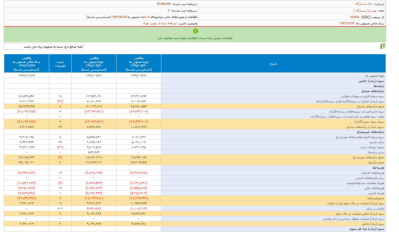Click the 'سود (زیان) پایه هر سهم' heading
This screenshot has height=232, width=399.
367,229
